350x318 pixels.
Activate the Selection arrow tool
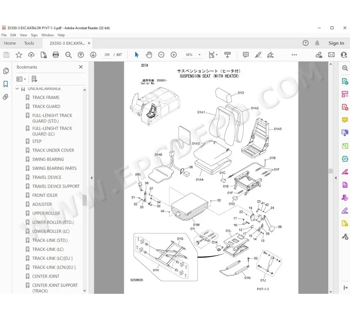point(137,55)
